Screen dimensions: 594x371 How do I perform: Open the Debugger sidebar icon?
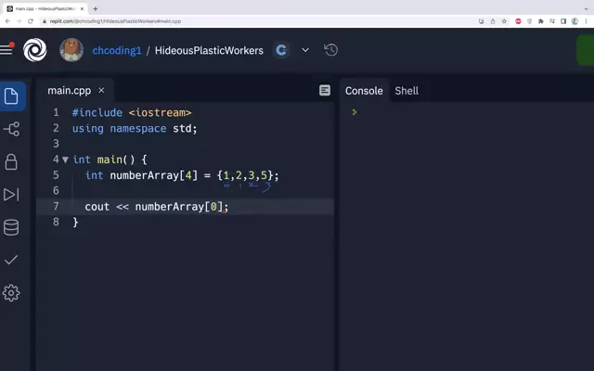(11, 195)
